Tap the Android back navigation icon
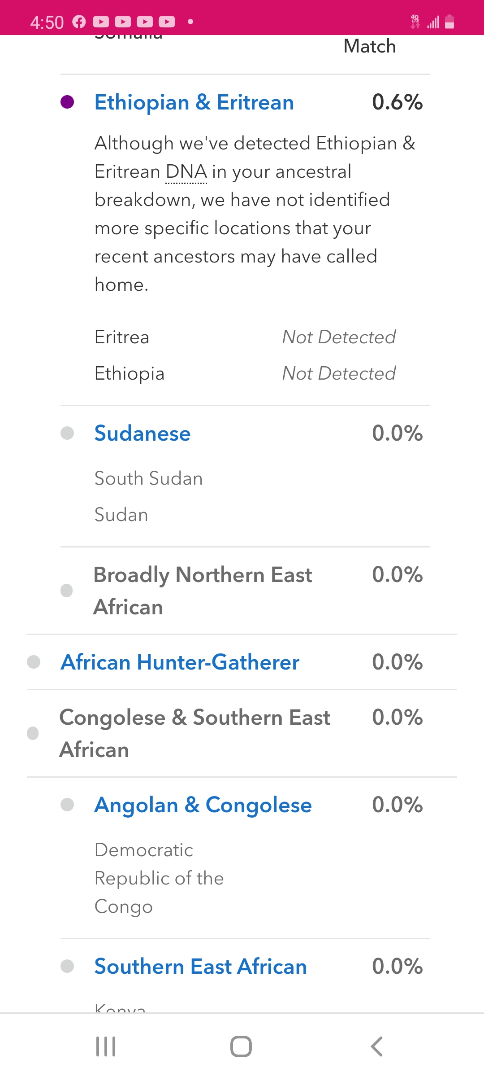This screenshot has height=1077, width=484. [376, 1046]
